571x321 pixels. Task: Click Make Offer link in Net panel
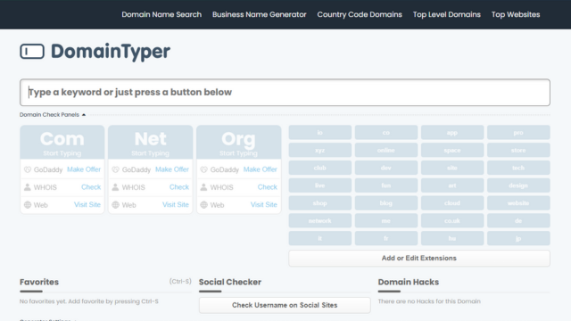pyautogui.click(x=172, y=169)
